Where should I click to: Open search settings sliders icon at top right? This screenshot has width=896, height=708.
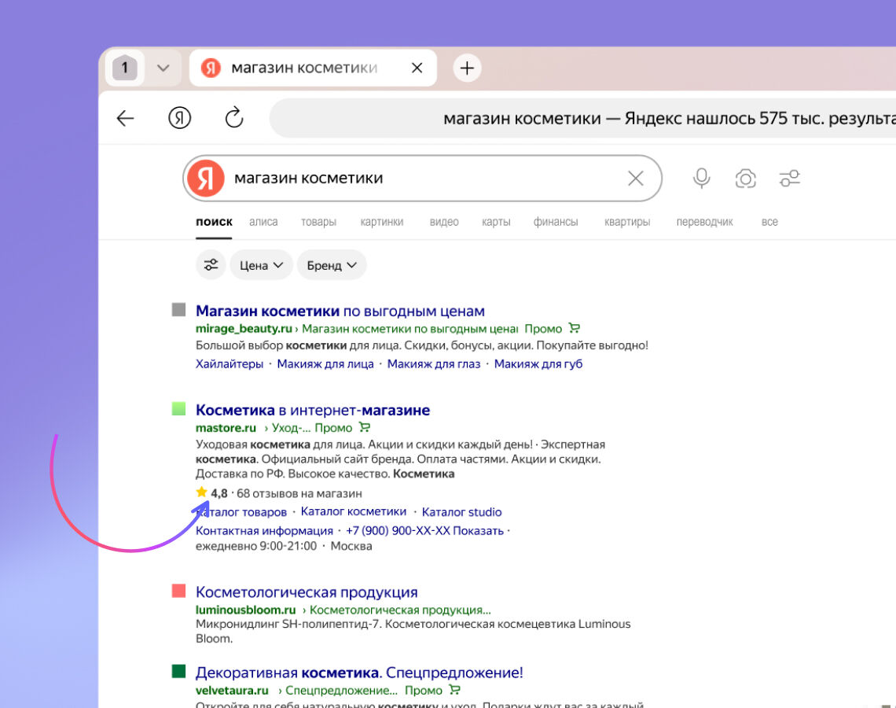click(x=790, y=179)
